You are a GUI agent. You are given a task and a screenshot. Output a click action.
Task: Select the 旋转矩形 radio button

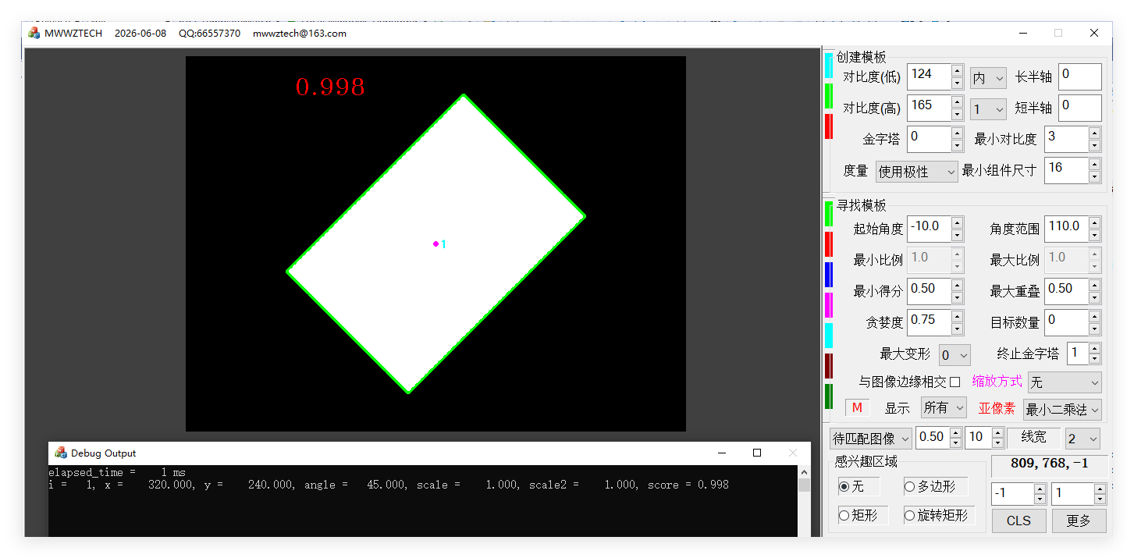[x=909, y=515]
